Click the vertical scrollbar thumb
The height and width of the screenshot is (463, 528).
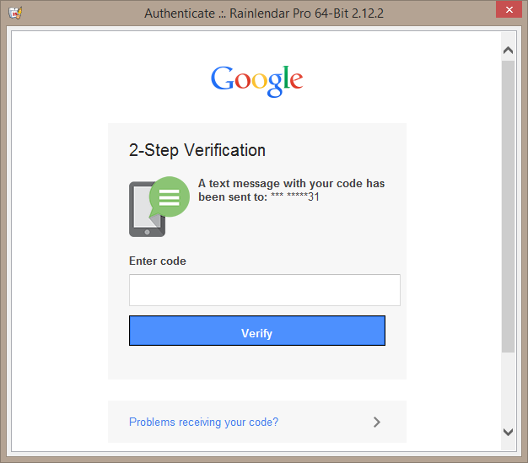point(508,207)
